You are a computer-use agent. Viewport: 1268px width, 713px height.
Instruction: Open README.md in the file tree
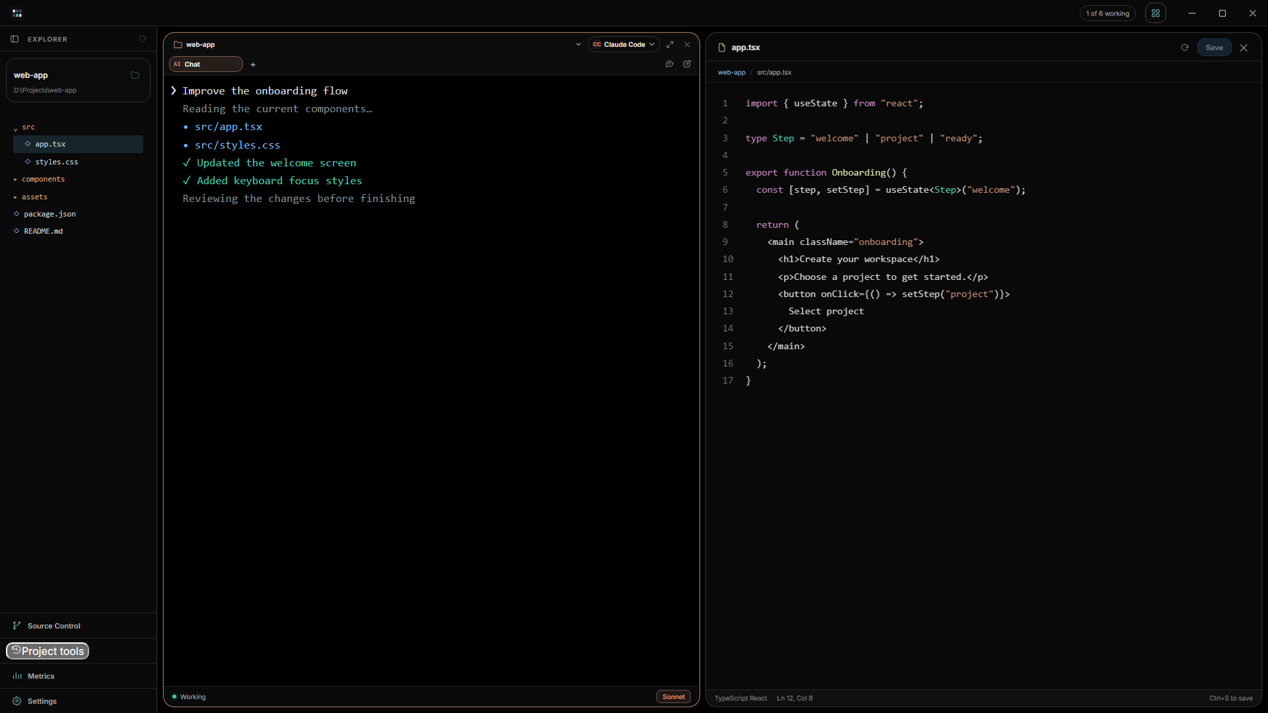coord(78,231)
